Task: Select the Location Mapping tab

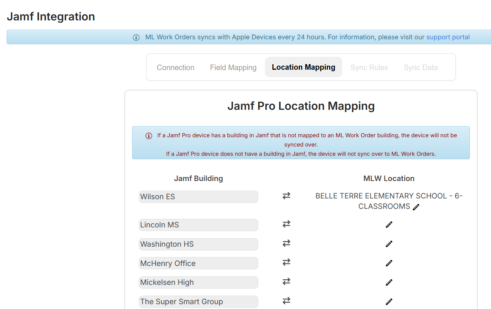Action: coord(304,67)
